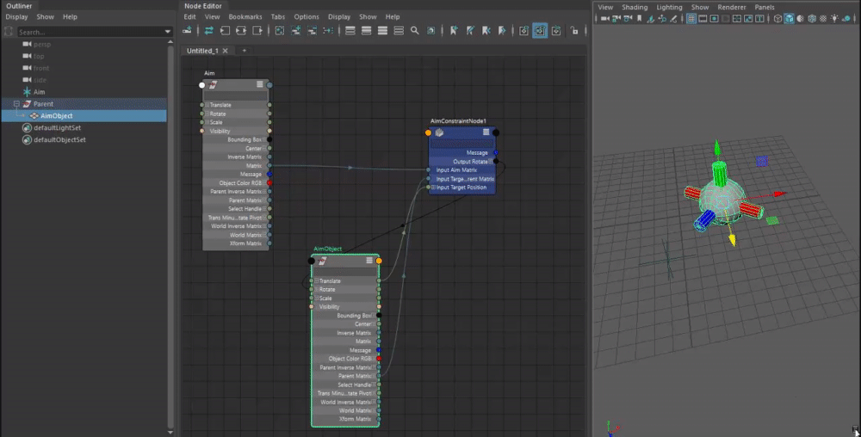Click the select camera icon in viewport toolbar
Image resolution: width=861 pixels, height=437 pixels.
point(605,18)
